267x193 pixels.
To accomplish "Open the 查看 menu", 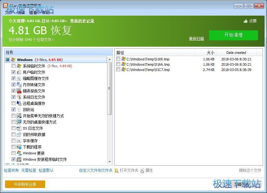I will tap(33, 12).
